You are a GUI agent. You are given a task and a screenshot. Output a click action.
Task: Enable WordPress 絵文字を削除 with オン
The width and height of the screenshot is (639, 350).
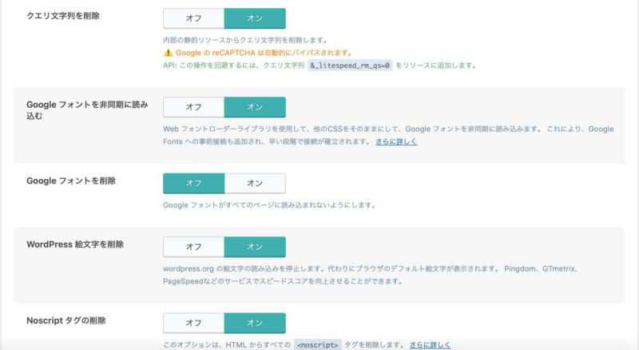point(255,247)
